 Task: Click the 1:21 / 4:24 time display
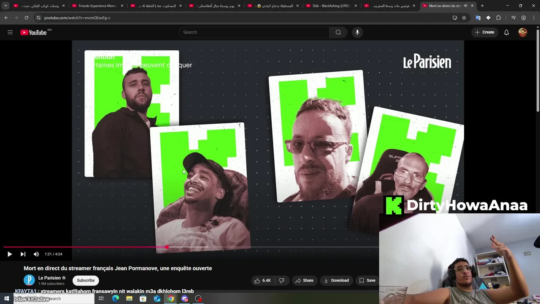coord(54,254)
